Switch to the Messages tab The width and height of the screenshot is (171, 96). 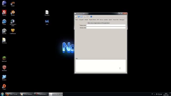122,20
